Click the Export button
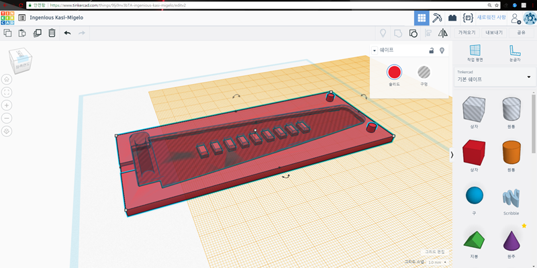Image resolution: width=537 pixels, height=268 pixels. point(494,33)
